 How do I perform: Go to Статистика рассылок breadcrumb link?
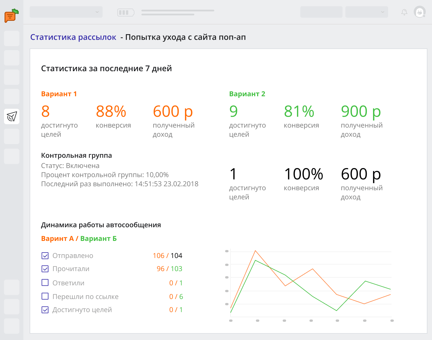pyautogui.click(x=73, y=37)
